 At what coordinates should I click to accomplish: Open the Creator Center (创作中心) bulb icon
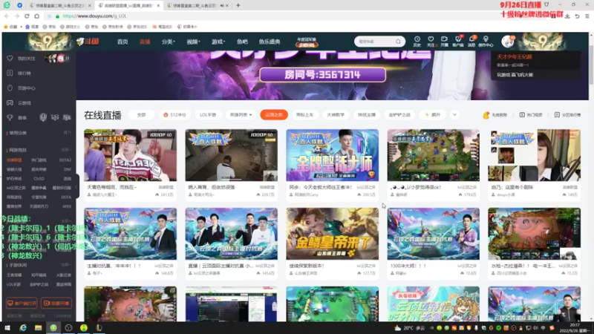(486, 39)
